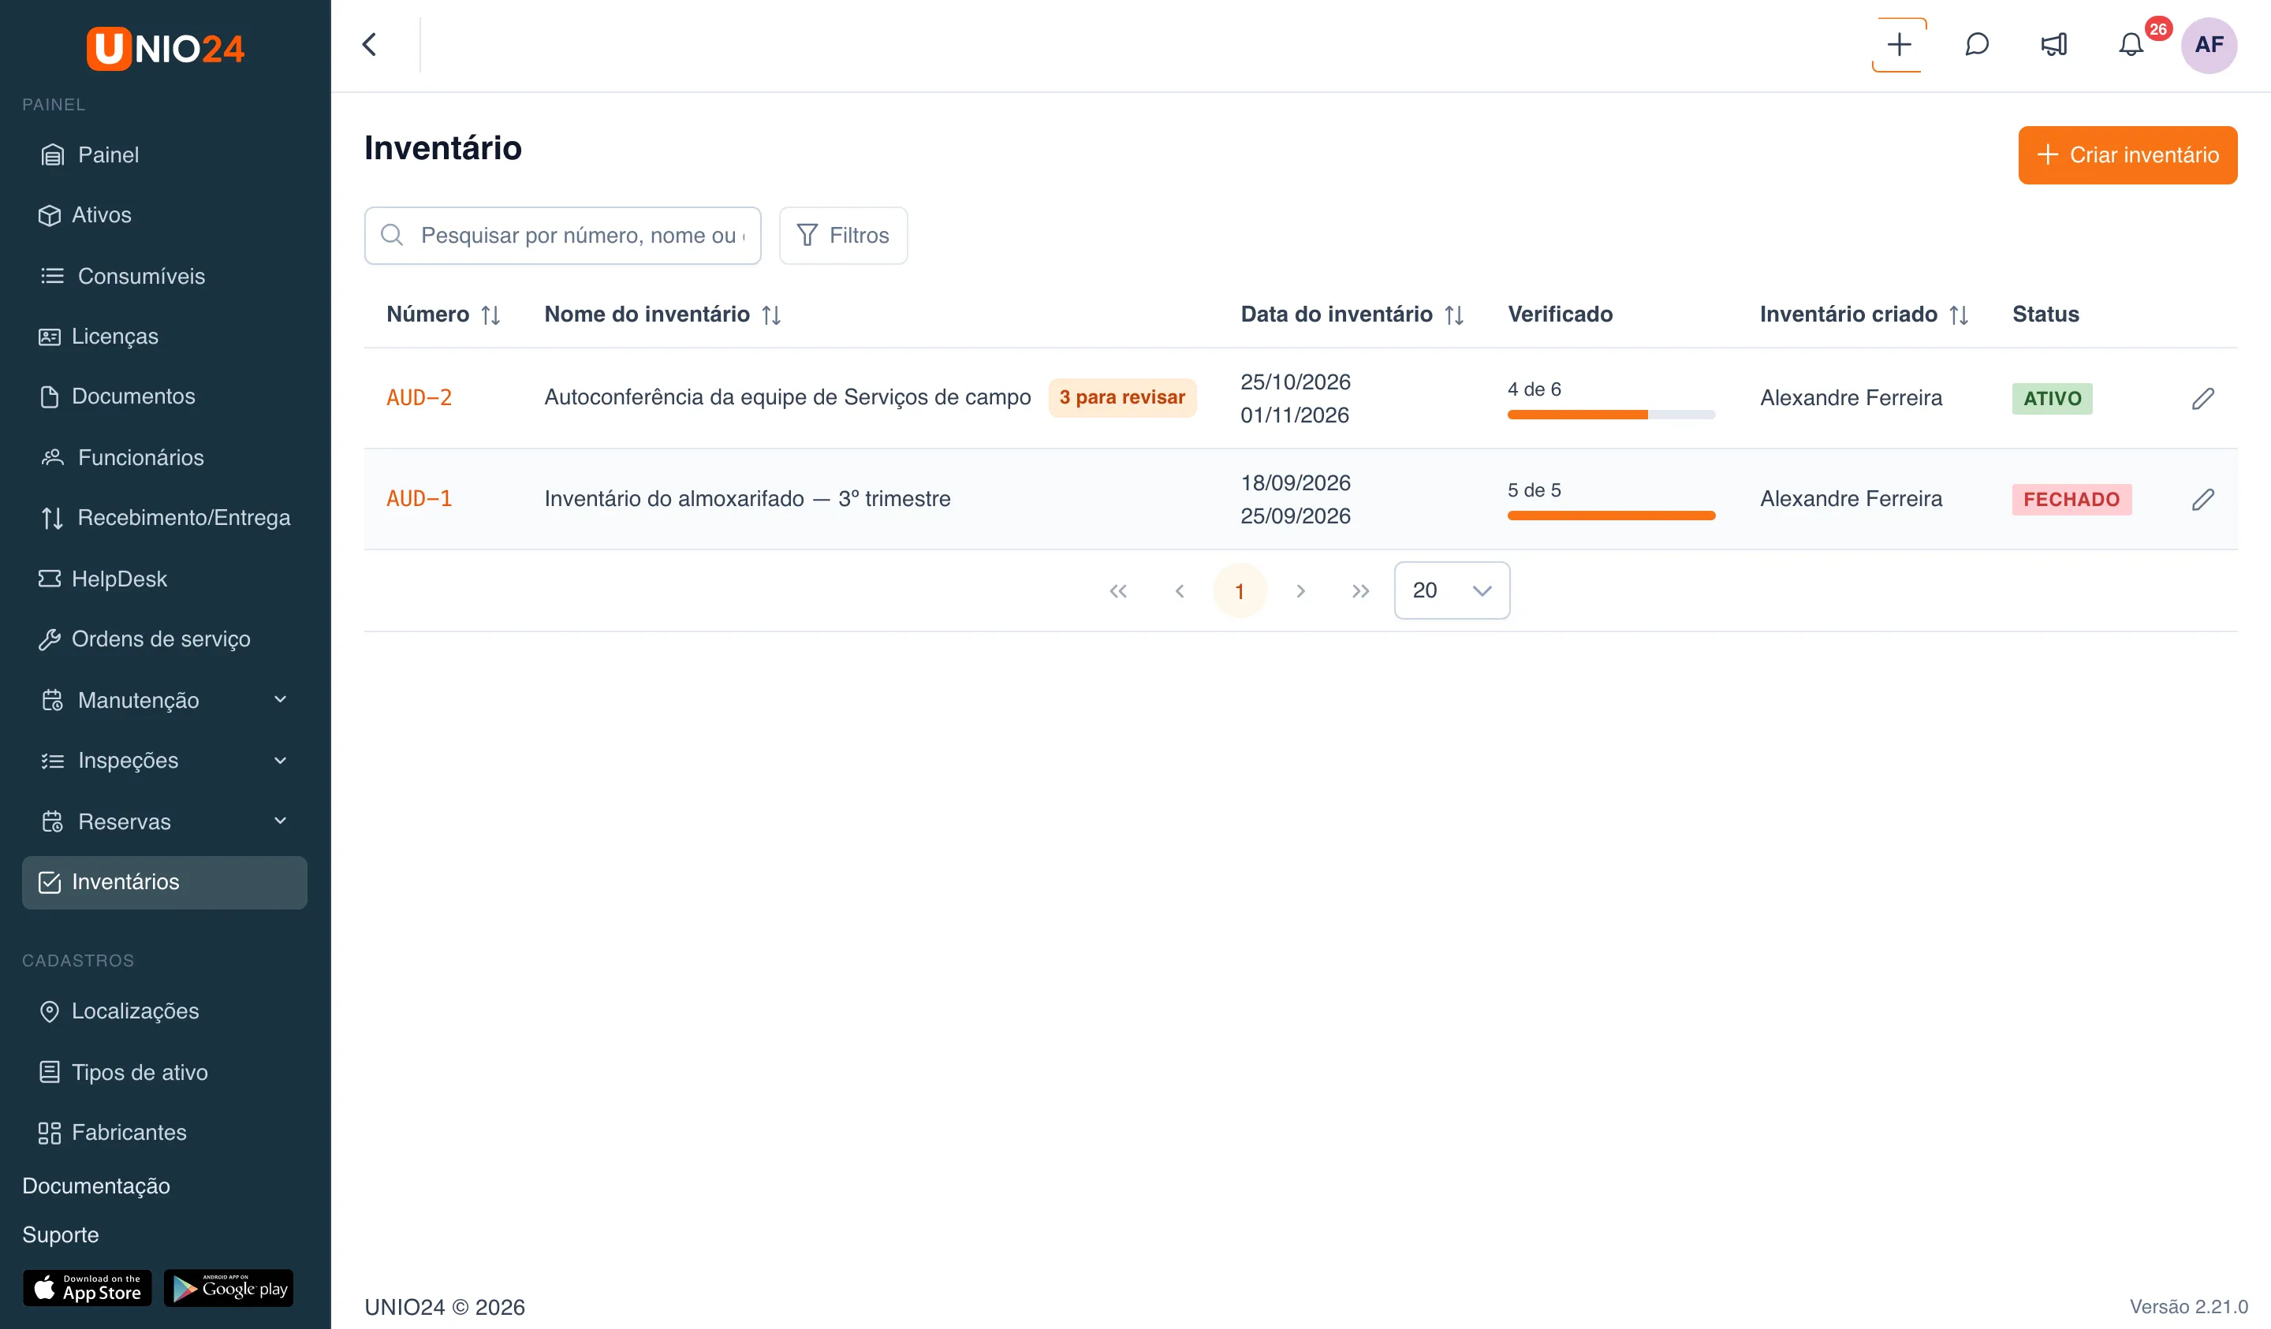
Task: Open Consumíveis in the sidebar
Action: point(165,277)
